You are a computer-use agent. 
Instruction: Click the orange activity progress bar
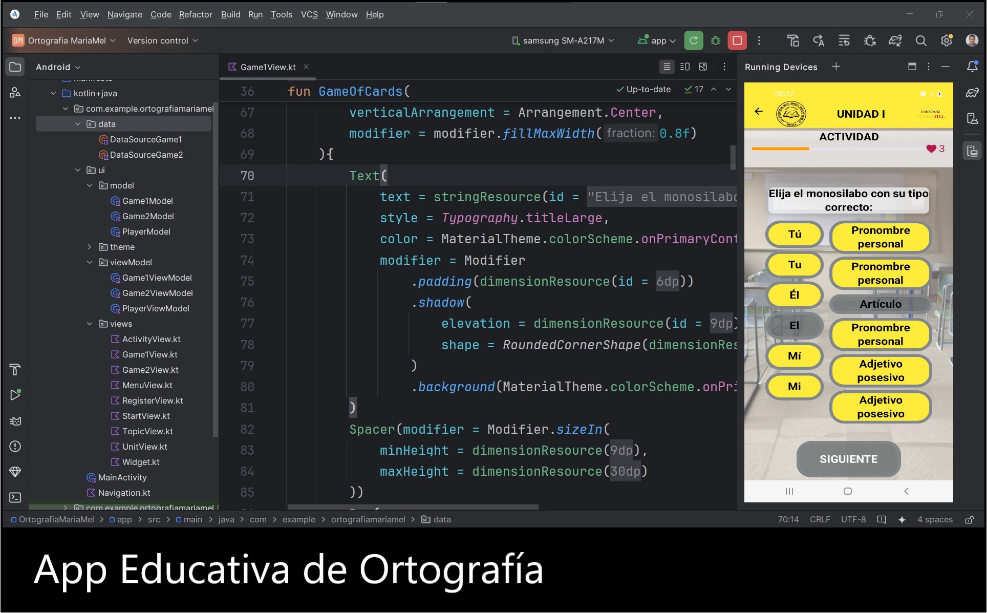[x=780, y=149]
